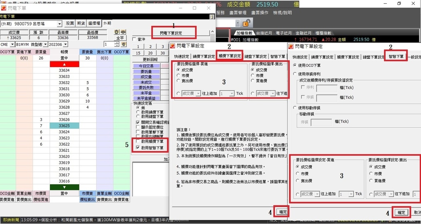The width and height of the screenshot is (421, 224).
Task: Click the 市價買 button
Action: (x=41, y=194)
